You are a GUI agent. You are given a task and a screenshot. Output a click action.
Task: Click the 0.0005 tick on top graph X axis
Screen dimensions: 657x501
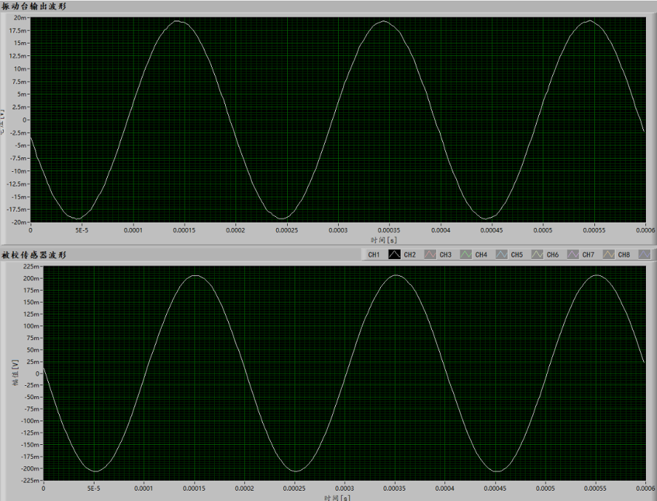[x=543, y=230]
